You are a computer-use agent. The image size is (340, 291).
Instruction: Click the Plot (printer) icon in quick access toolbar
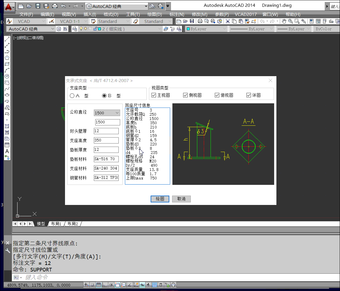pyautogui.click(x=55, y=6)
